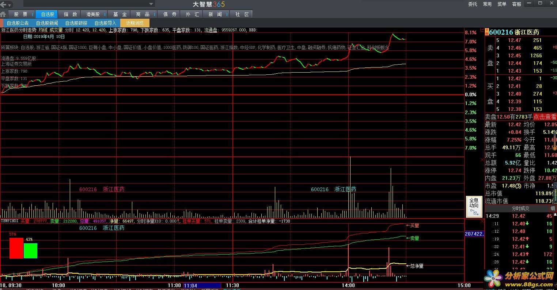Open the 客服 menu
This screenshot has width=557, height=290.
point(516,4)
